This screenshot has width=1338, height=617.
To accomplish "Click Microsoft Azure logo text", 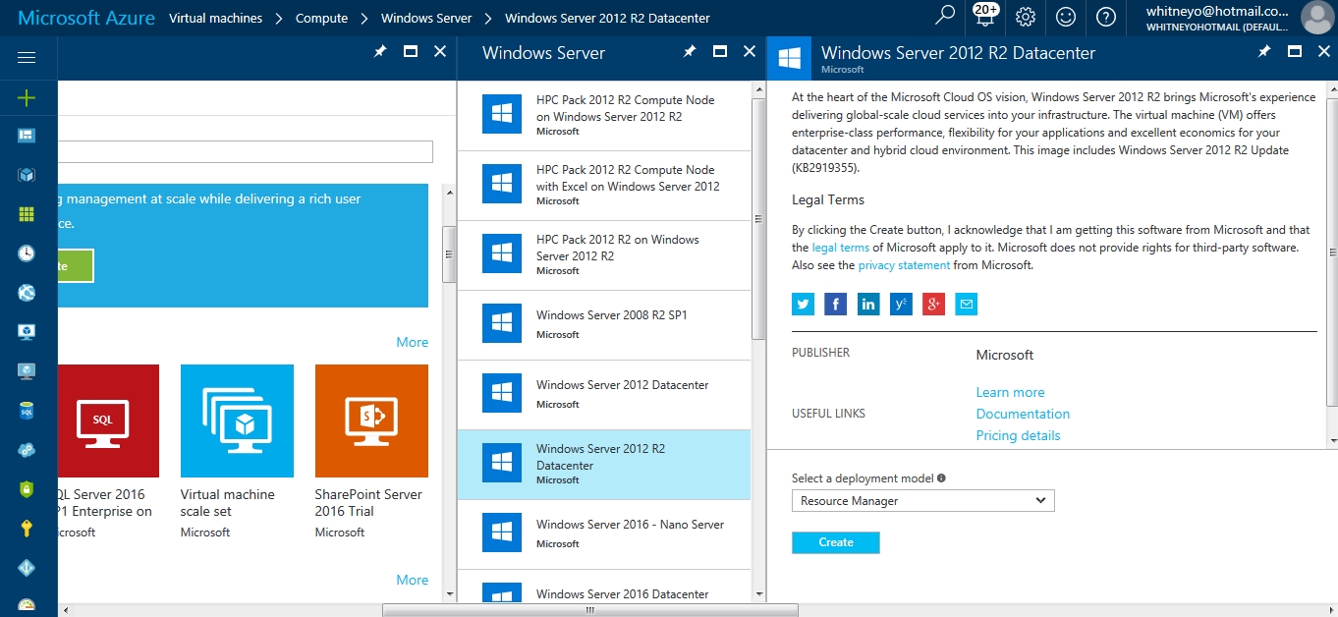I will pos(86,18).
